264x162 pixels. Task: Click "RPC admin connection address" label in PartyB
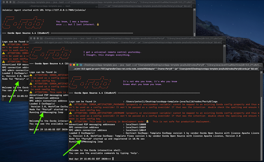pyautogui.click(x=88, y=130)
